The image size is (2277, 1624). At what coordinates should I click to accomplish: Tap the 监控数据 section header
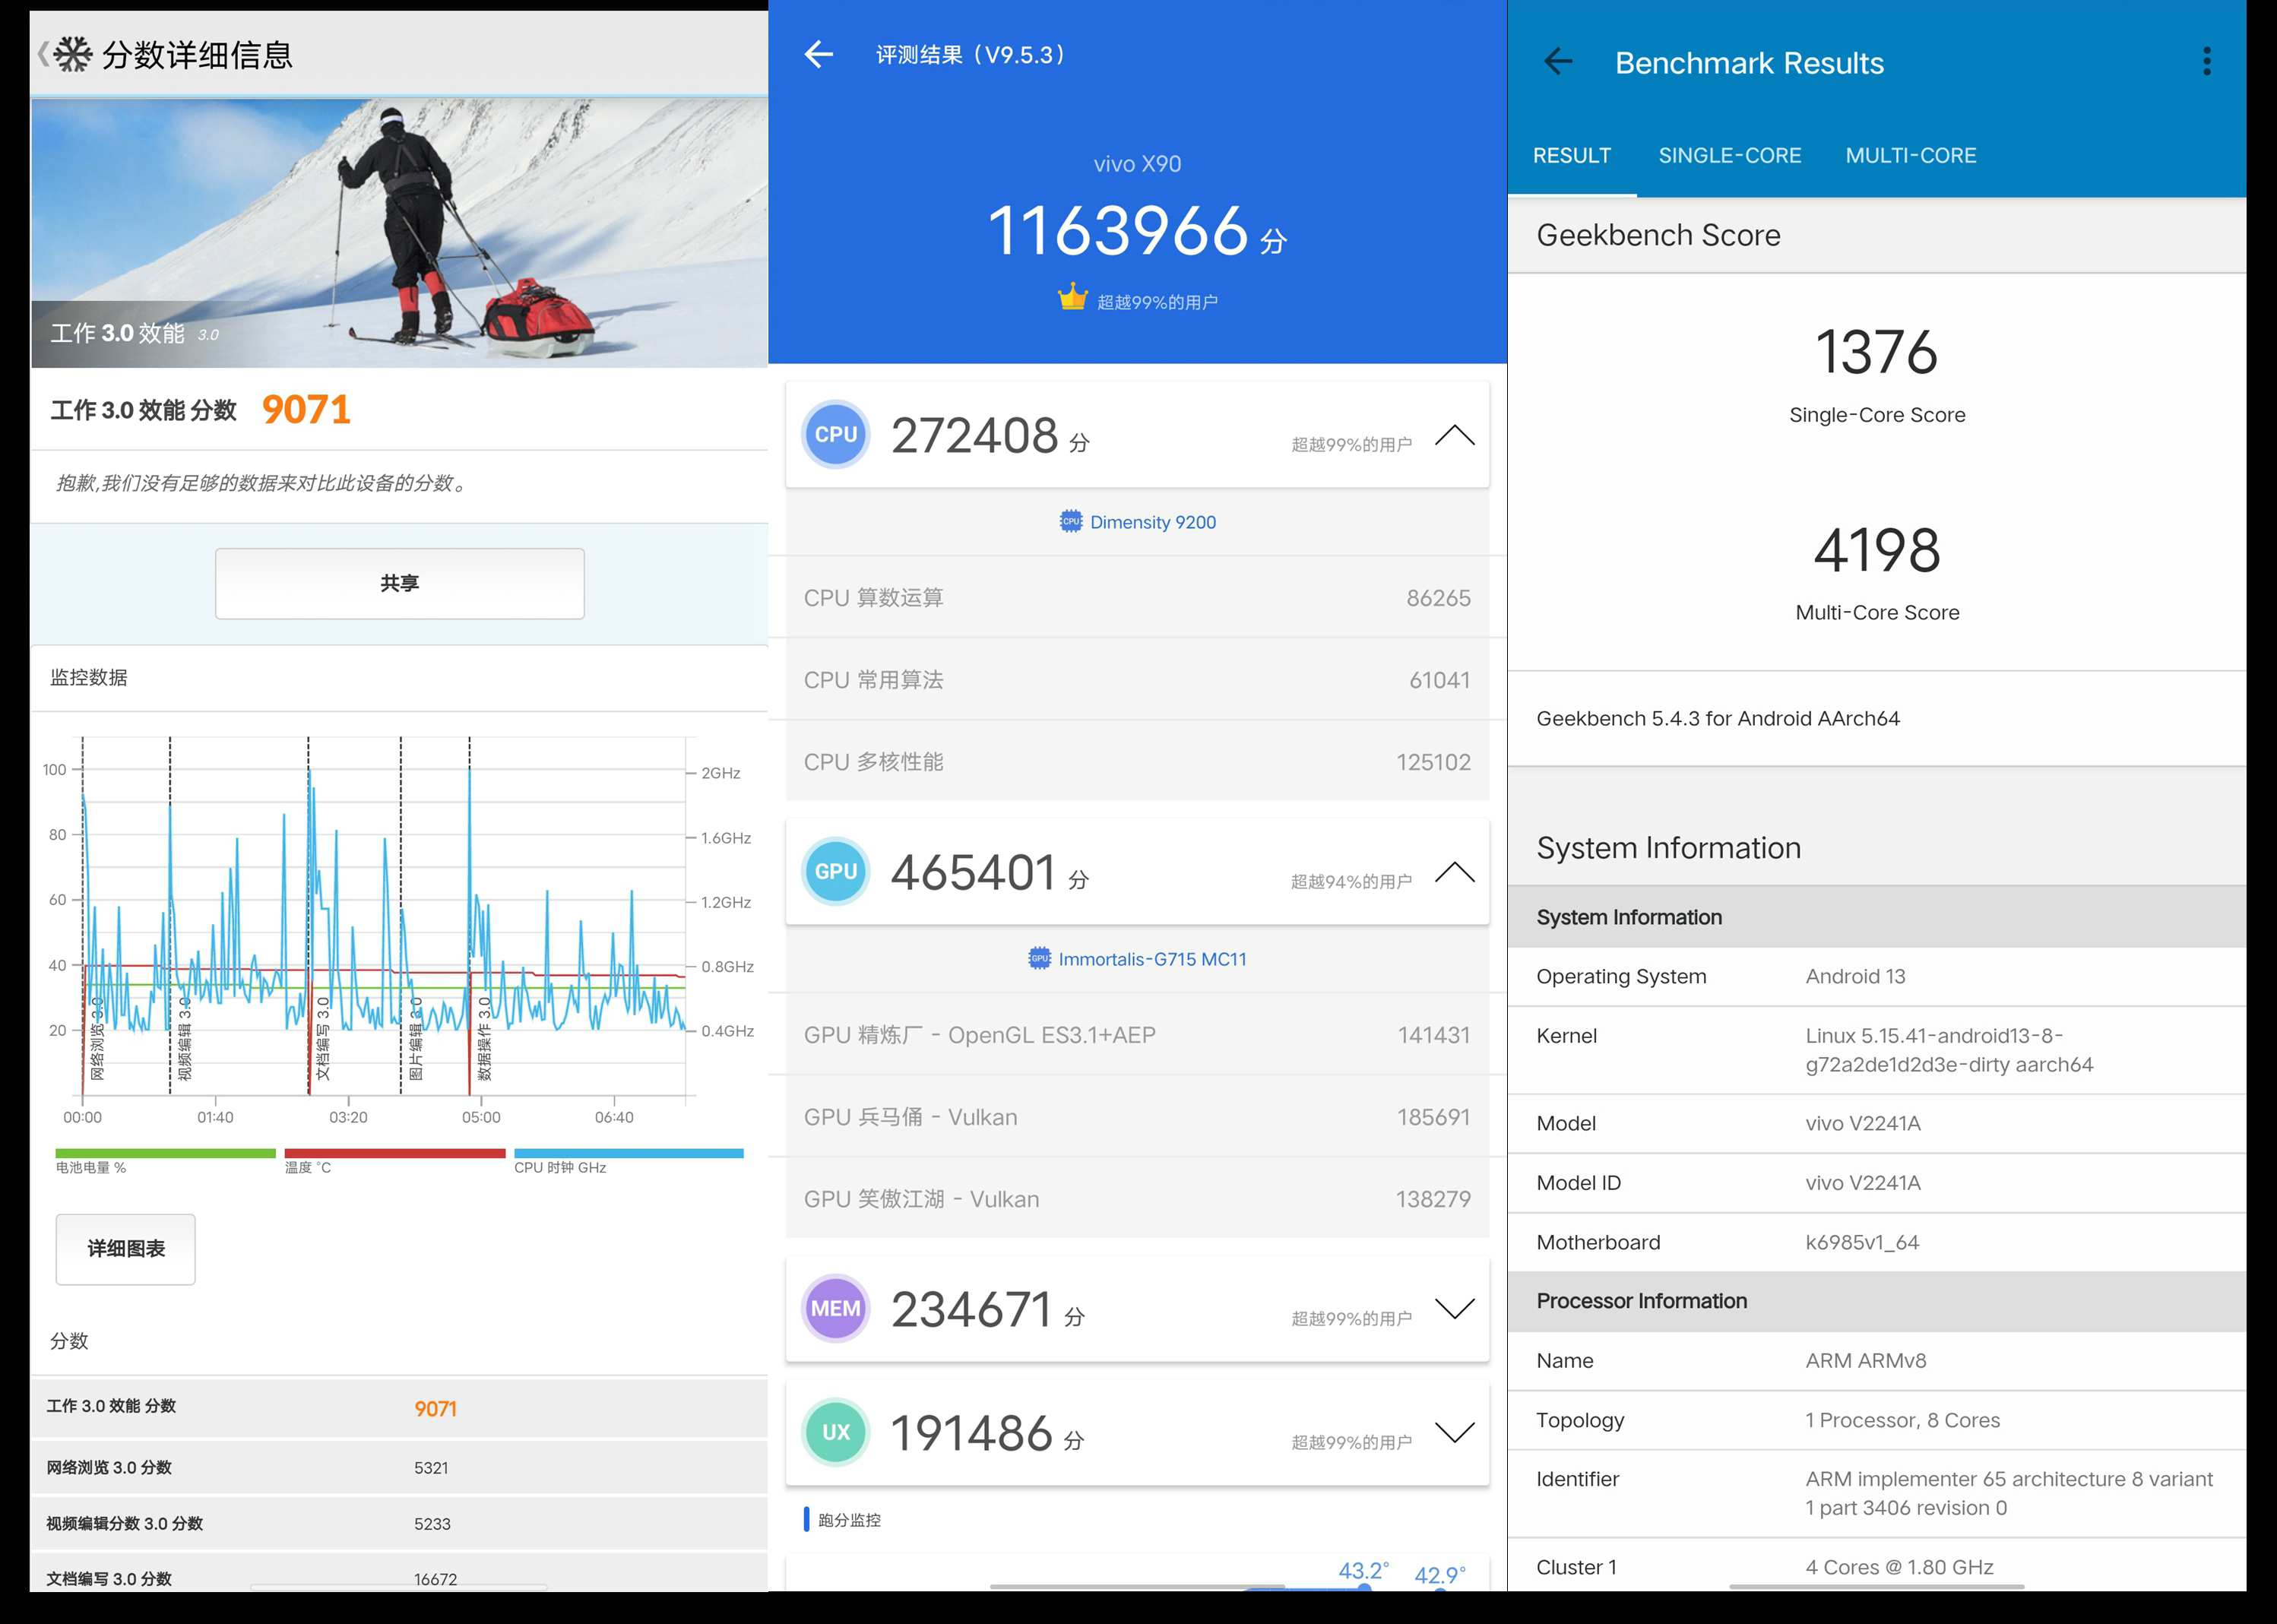(89, 677)
